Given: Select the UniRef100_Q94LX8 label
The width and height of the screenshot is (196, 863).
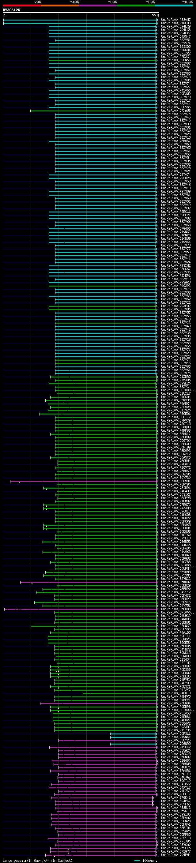Looking at the screenshot, I should point(176,30).
